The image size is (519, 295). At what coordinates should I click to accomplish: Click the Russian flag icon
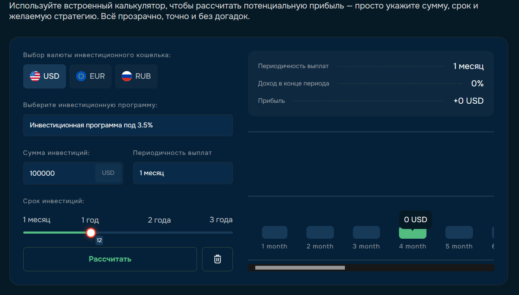[x=127, y=76]
